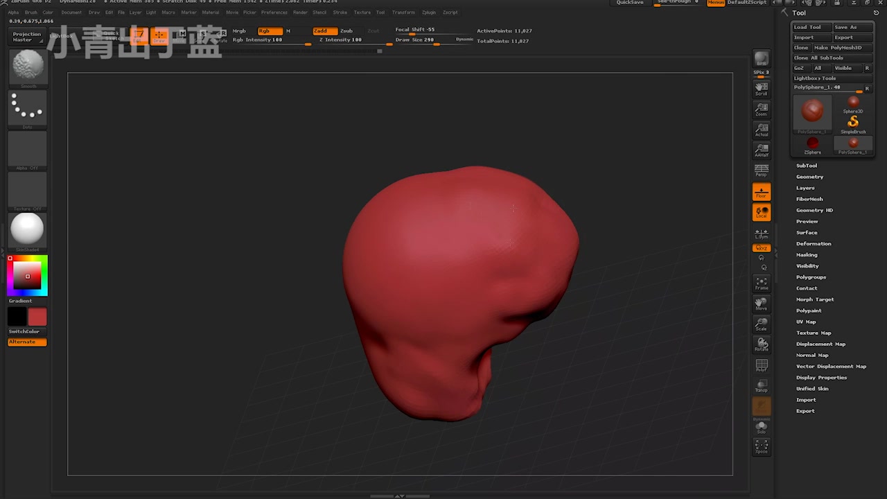Open the Stroke menu
The image size is (887, 499).
pos(340,12)
